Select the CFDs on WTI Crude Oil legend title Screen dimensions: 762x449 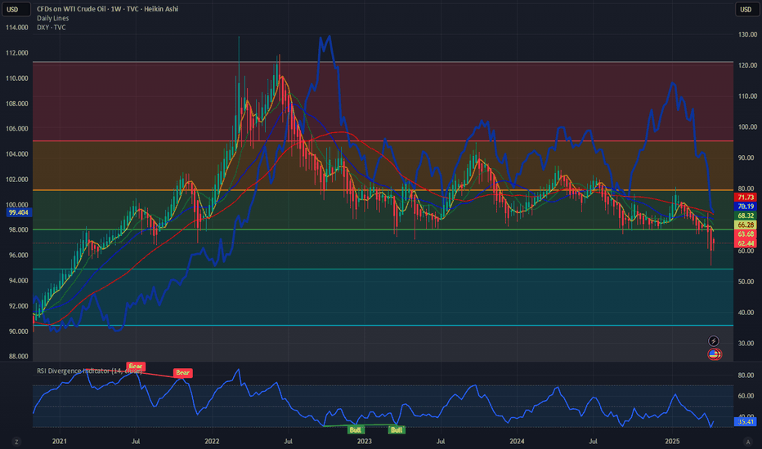coord(107,9)
